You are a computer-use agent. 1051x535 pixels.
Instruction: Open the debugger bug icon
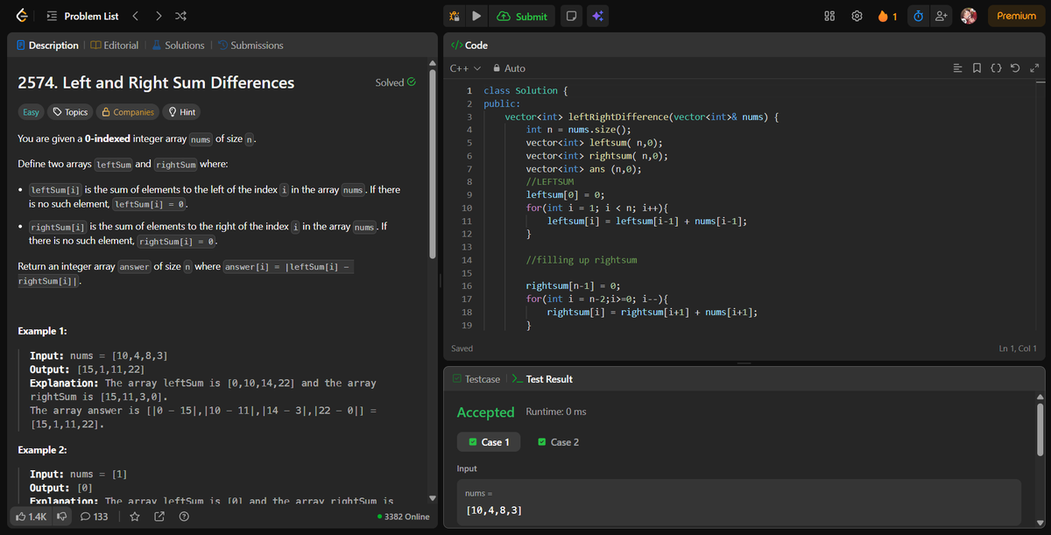click(x=454, y=16)
